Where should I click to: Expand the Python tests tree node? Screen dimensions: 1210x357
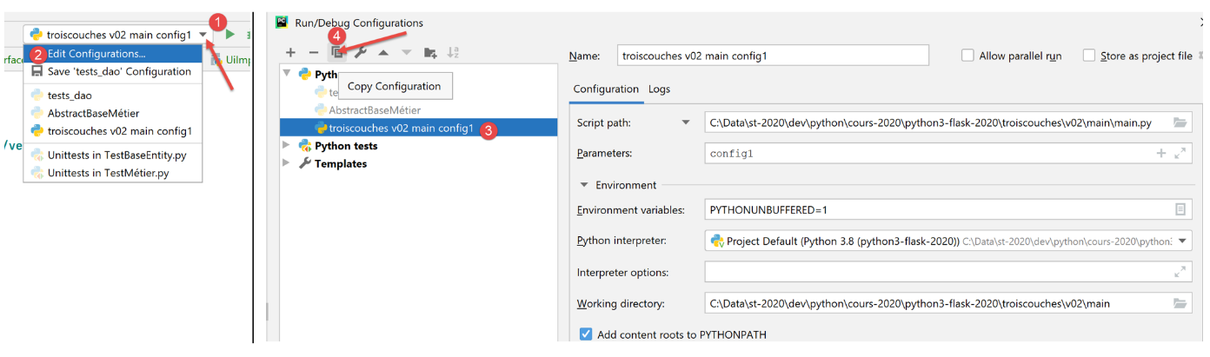click(288, 146)
